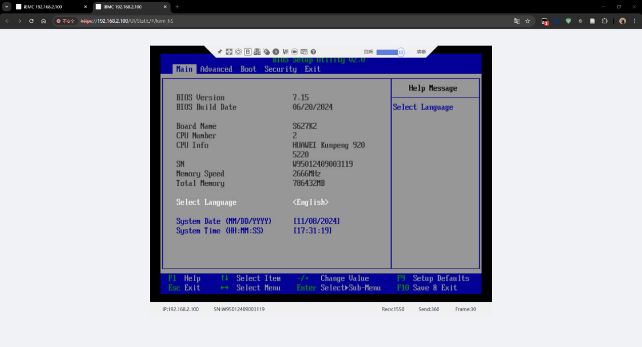Click the Board Name value S627K2
The image size is (642, 347).
pos(305,126)
